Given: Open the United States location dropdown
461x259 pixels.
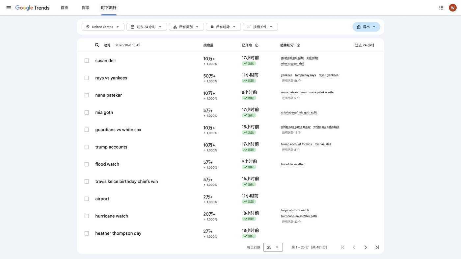Looking at the screenshot, I should coord(103,27).
